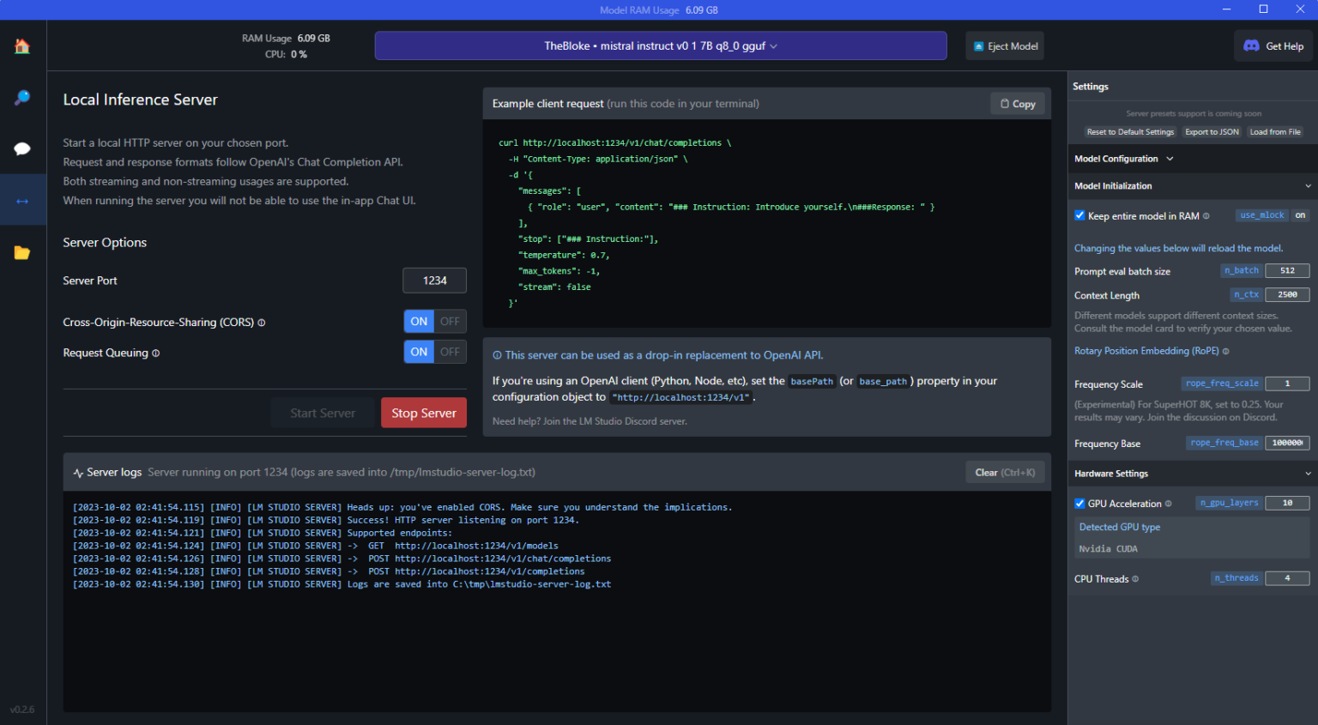This screenshot has height=725, width=1318.
Task: Open the My Models folder icon
Action: (x=22, y=252)
